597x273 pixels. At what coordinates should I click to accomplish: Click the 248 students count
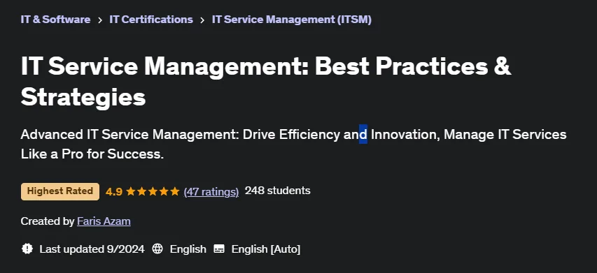click(278, 191)
